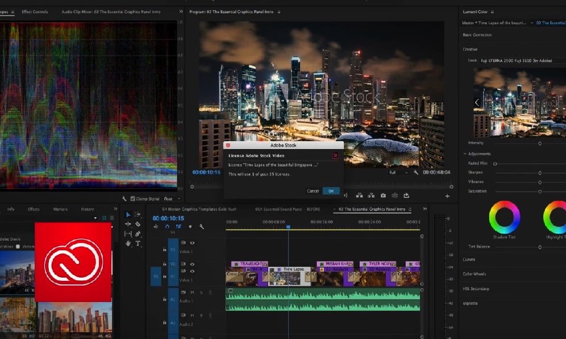Open Program Monitor wrench settings
566x339 pixels.
coord(416,172)
